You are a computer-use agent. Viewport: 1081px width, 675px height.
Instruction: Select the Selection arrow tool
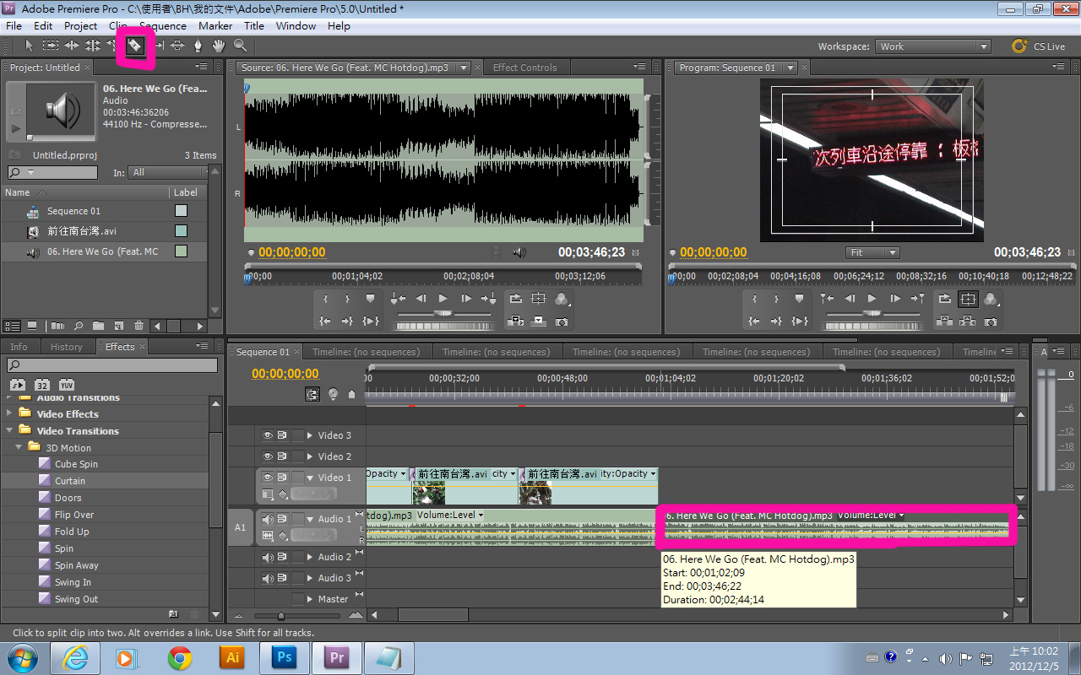tap(30, 46)
